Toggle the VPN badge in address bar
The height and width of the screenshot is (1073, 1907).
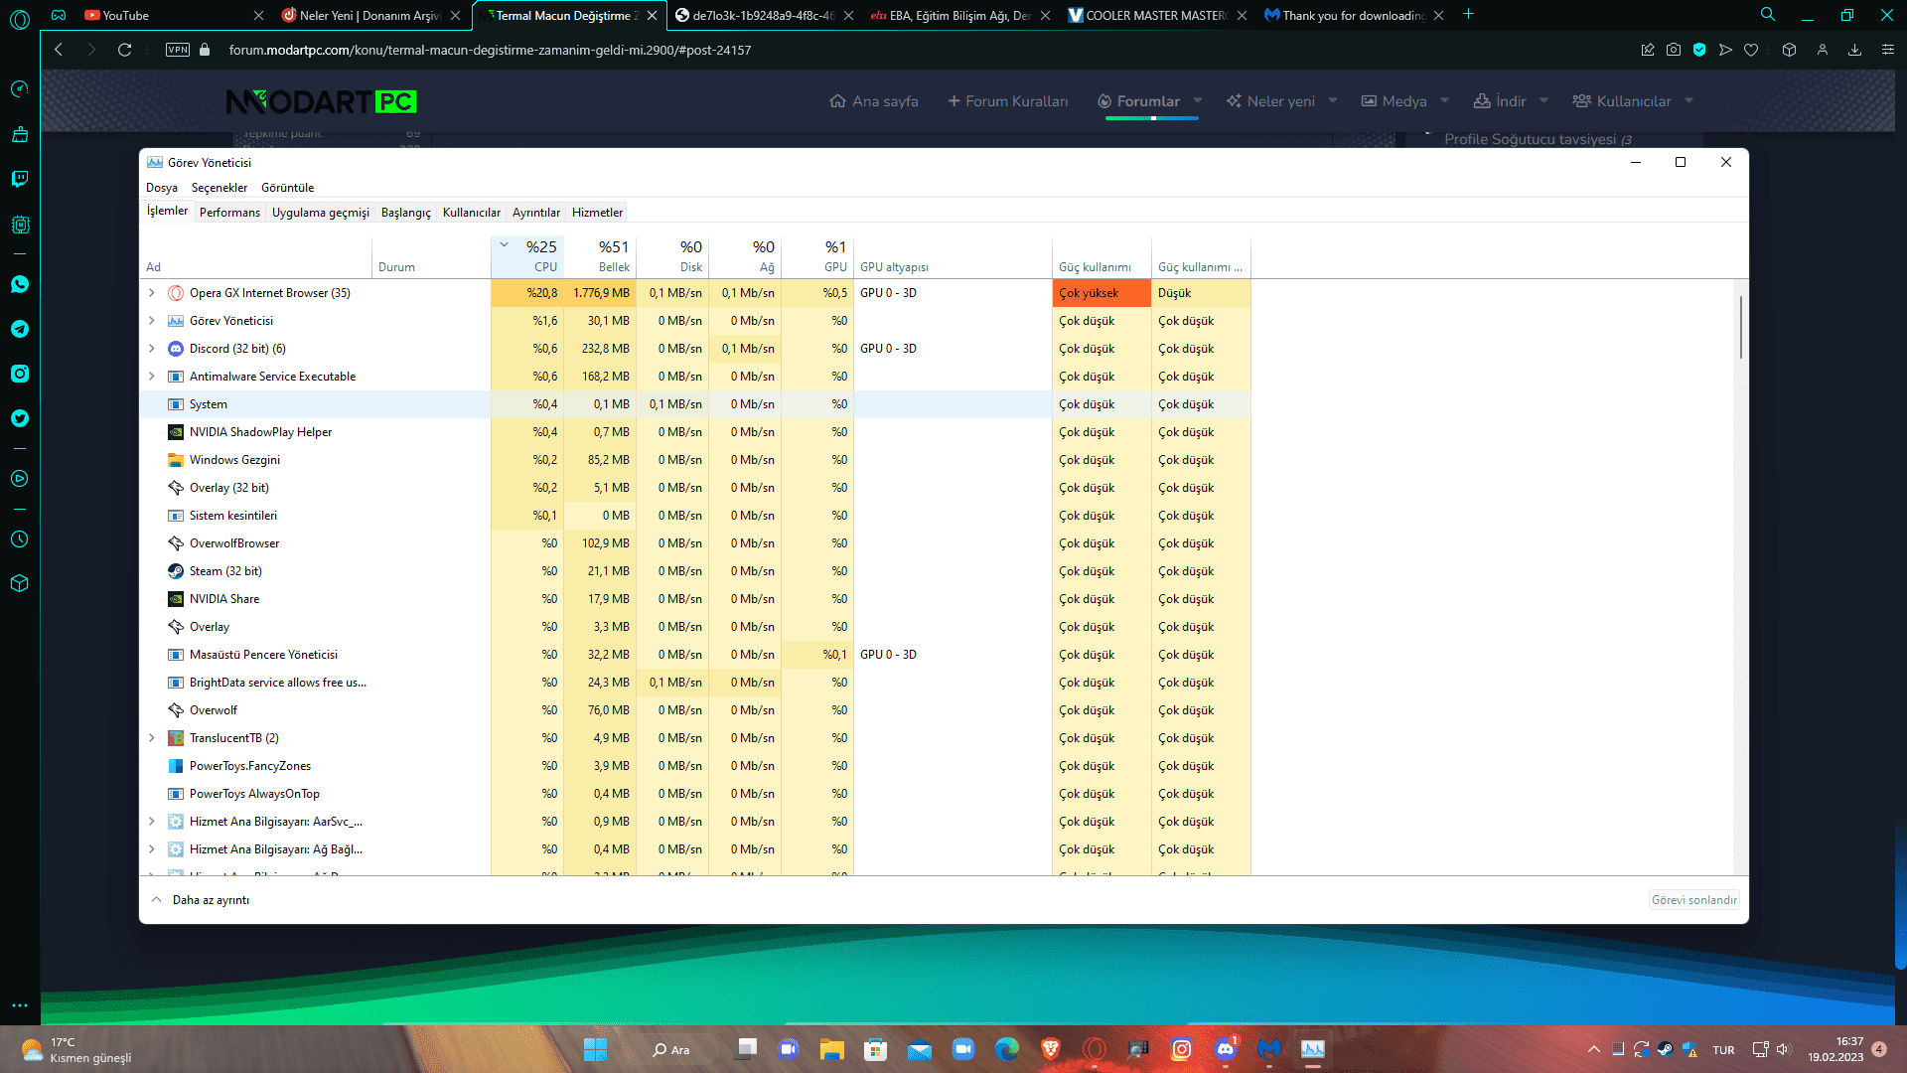coord(178,50)
